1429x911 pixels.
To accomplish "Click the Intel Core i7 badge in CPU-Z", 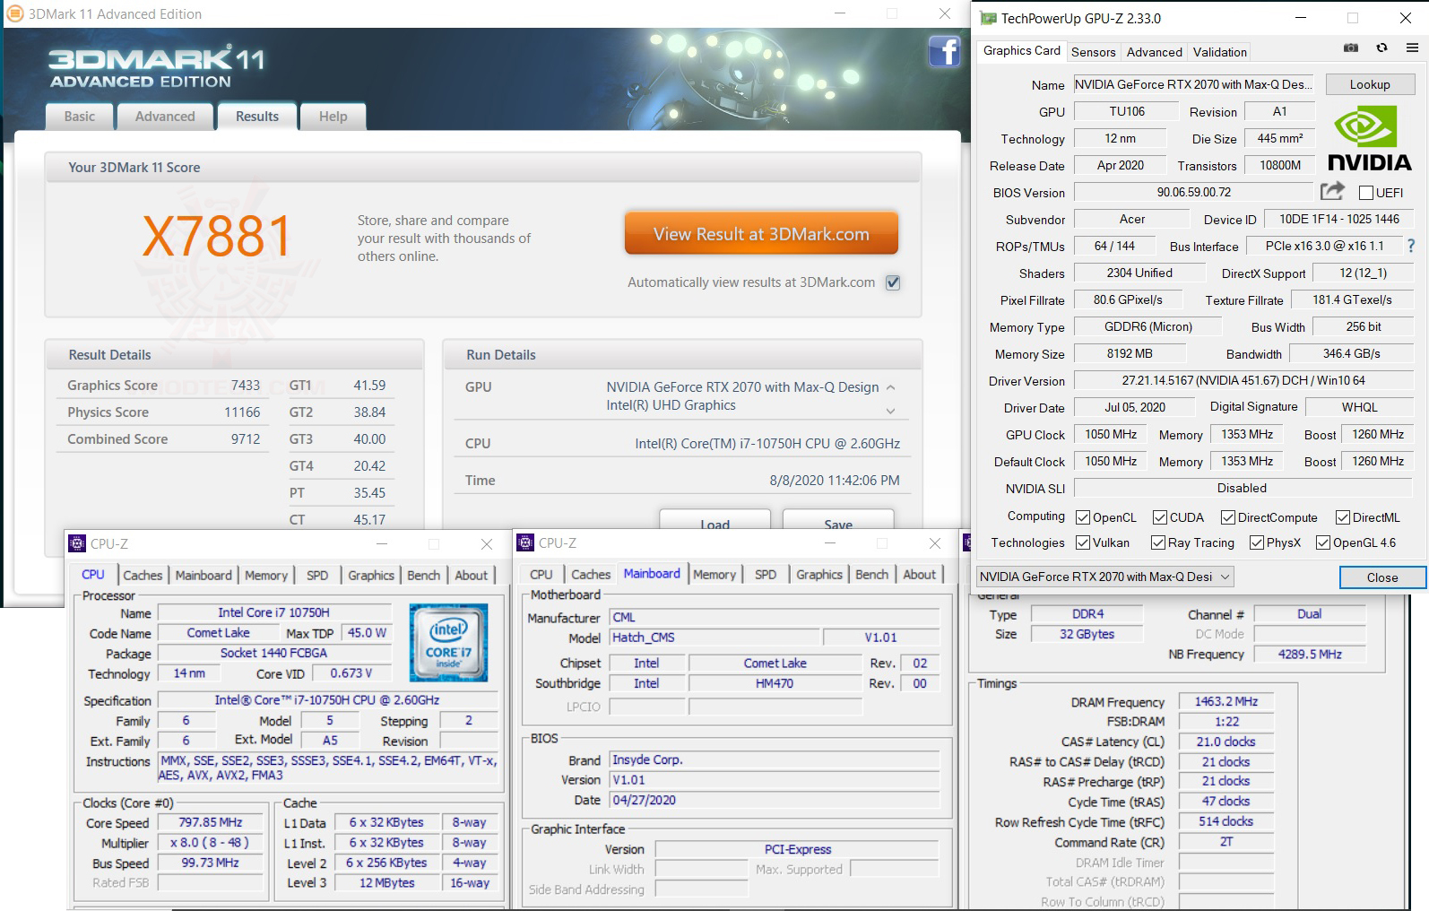I will (x=448, y=642).
